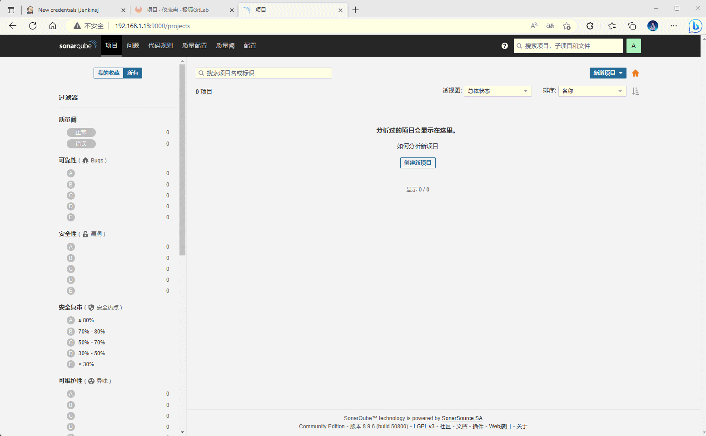Go to 质量阈 page
The image size is (706, 436).
point(225,45)
